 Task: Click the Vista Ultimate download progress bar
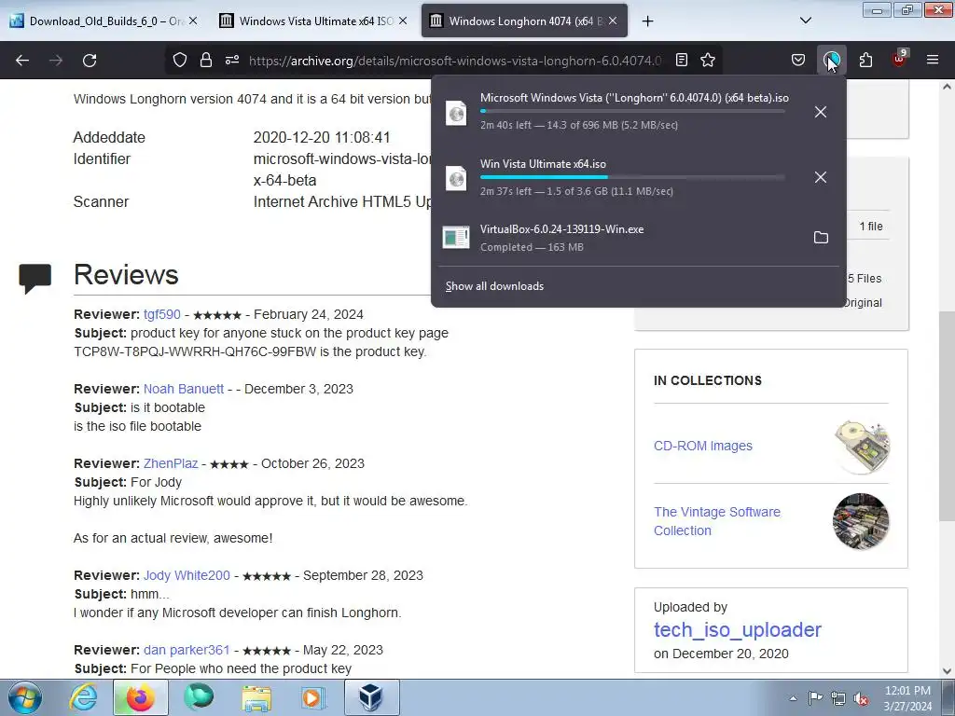pyautogui.click(x=632, y=177)
